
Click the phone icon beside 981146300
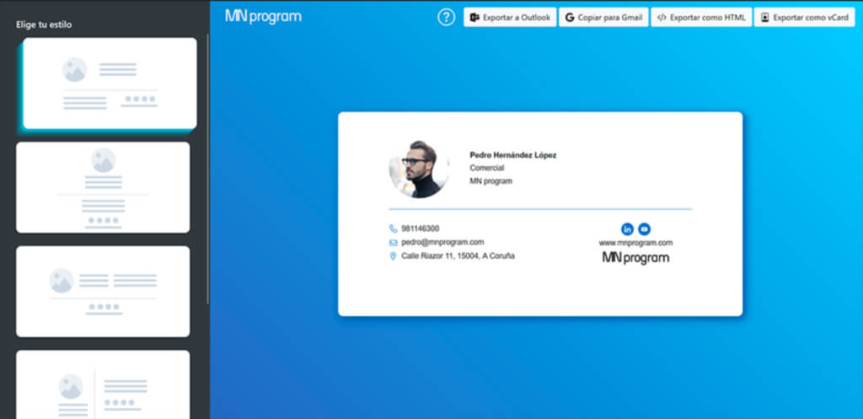393,228
